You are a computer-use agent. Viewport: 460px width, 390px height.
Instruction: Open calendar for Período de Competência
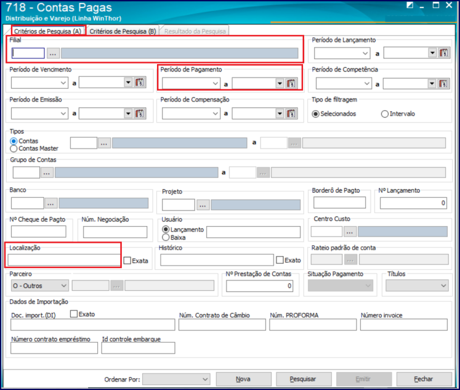pyautogui.click(x=443, y=84)
